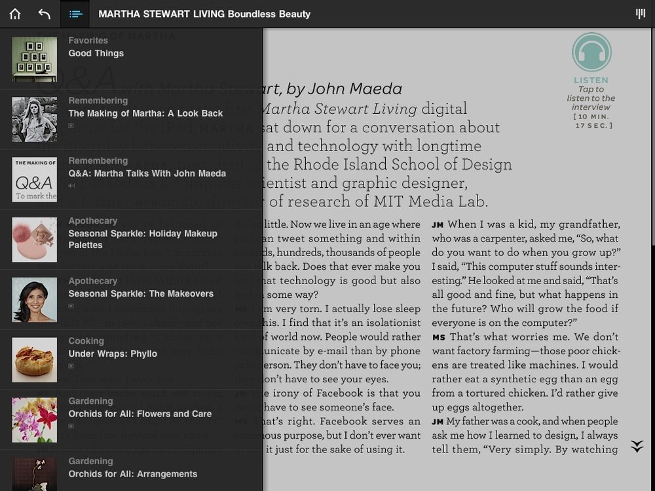The image size is (655, 491).
Task: Toggle the table of contents list icon
Action: click(76, 14)
